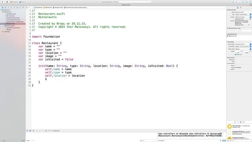The height and width of the screenshot is (142, 252).
Task: Expand the Products group
Action: 2,32
